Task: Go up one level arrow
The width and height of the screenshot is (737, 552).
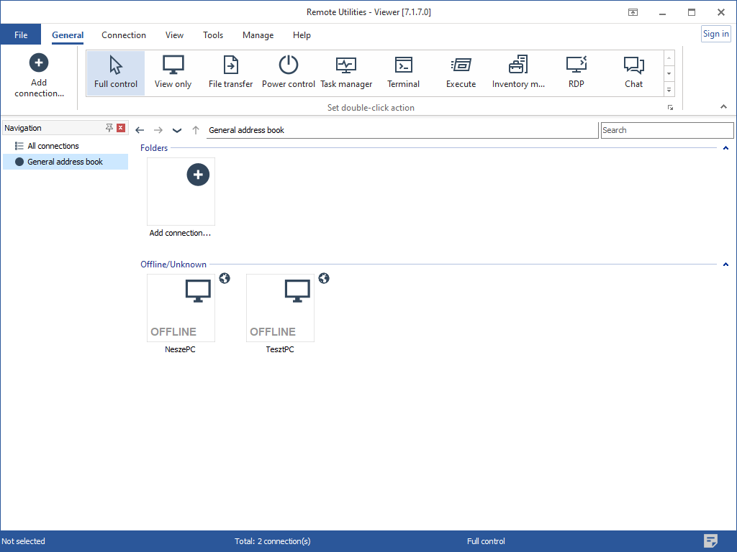Action: tap(196, 130)
